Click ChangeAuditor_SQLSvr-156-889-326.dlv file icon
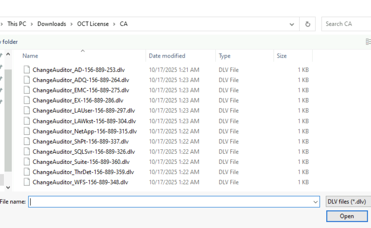 point(27,151)
